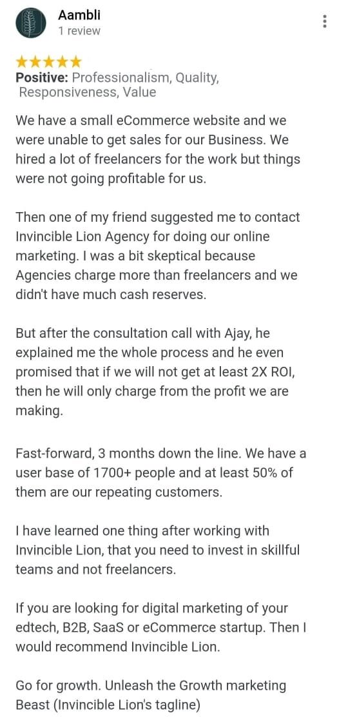
Task: Click the first gold rating star
Action: 22,61
